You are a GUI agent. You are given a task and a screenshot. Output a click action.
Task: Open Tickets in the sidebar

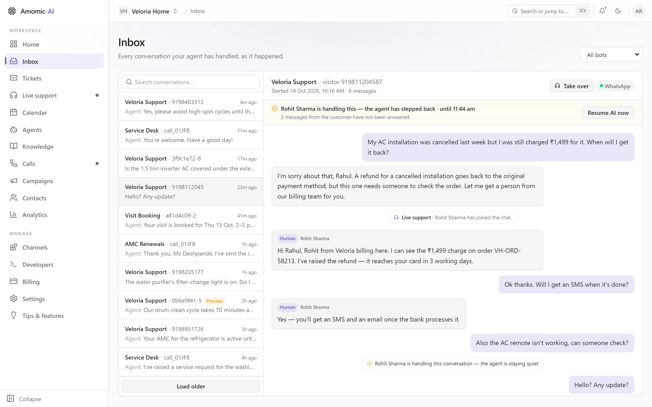[54, 78]
